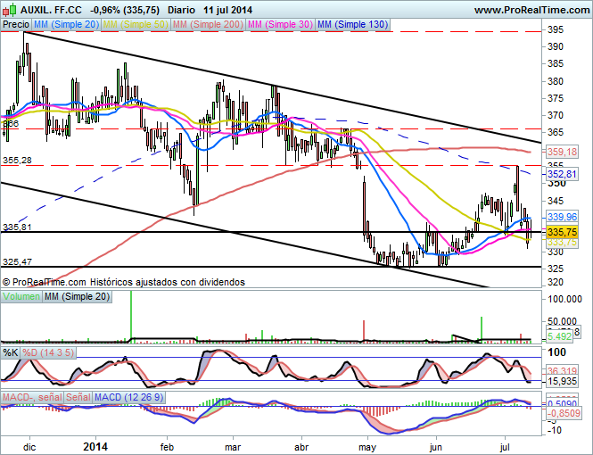Select the MM (Simple 50) yellow label
This screenshot has height=455, width=593.
pos(136,25)
